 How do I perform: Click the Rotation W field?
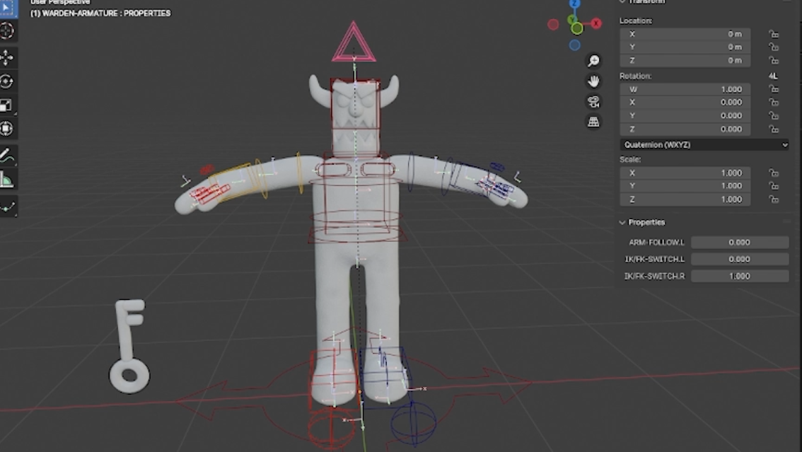(x=685, y=89)
